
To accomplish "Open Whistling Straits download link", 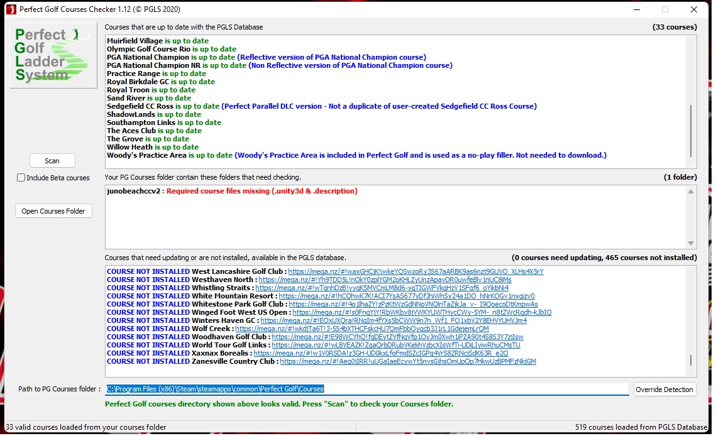I will [x=382, y=288].
